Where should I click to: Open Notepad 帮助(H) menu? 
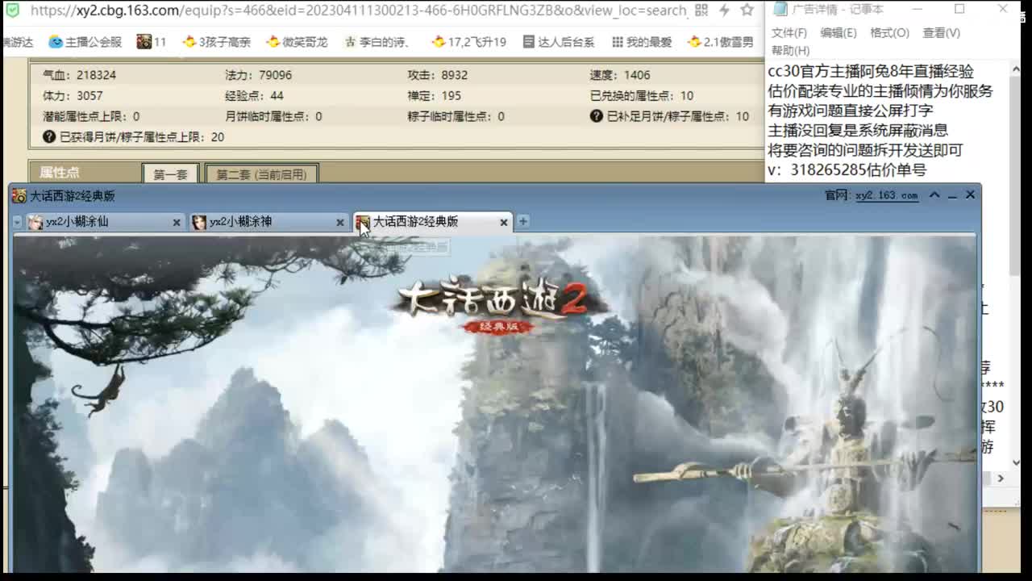[x=790, y=50]
